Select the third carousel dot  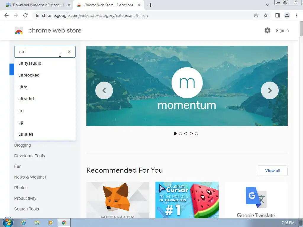point(186,134)
